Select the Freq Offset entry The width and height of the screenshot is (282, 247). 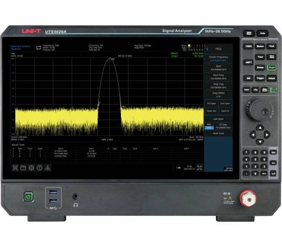(219, 95)
